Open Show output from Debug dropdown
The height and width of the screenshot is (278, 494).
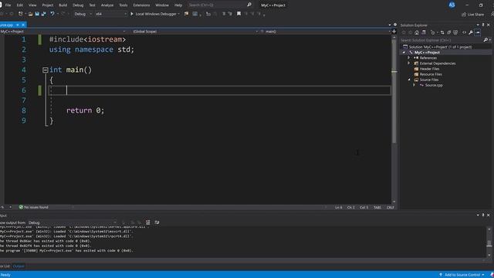click(73, 222)
